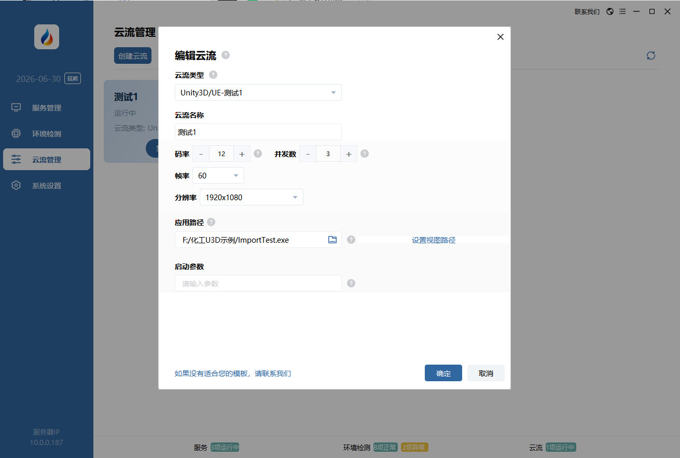Click the help icon beside 启动参数
The width and height of the screenshot is (680, 458).
click(x=351, y=283)
